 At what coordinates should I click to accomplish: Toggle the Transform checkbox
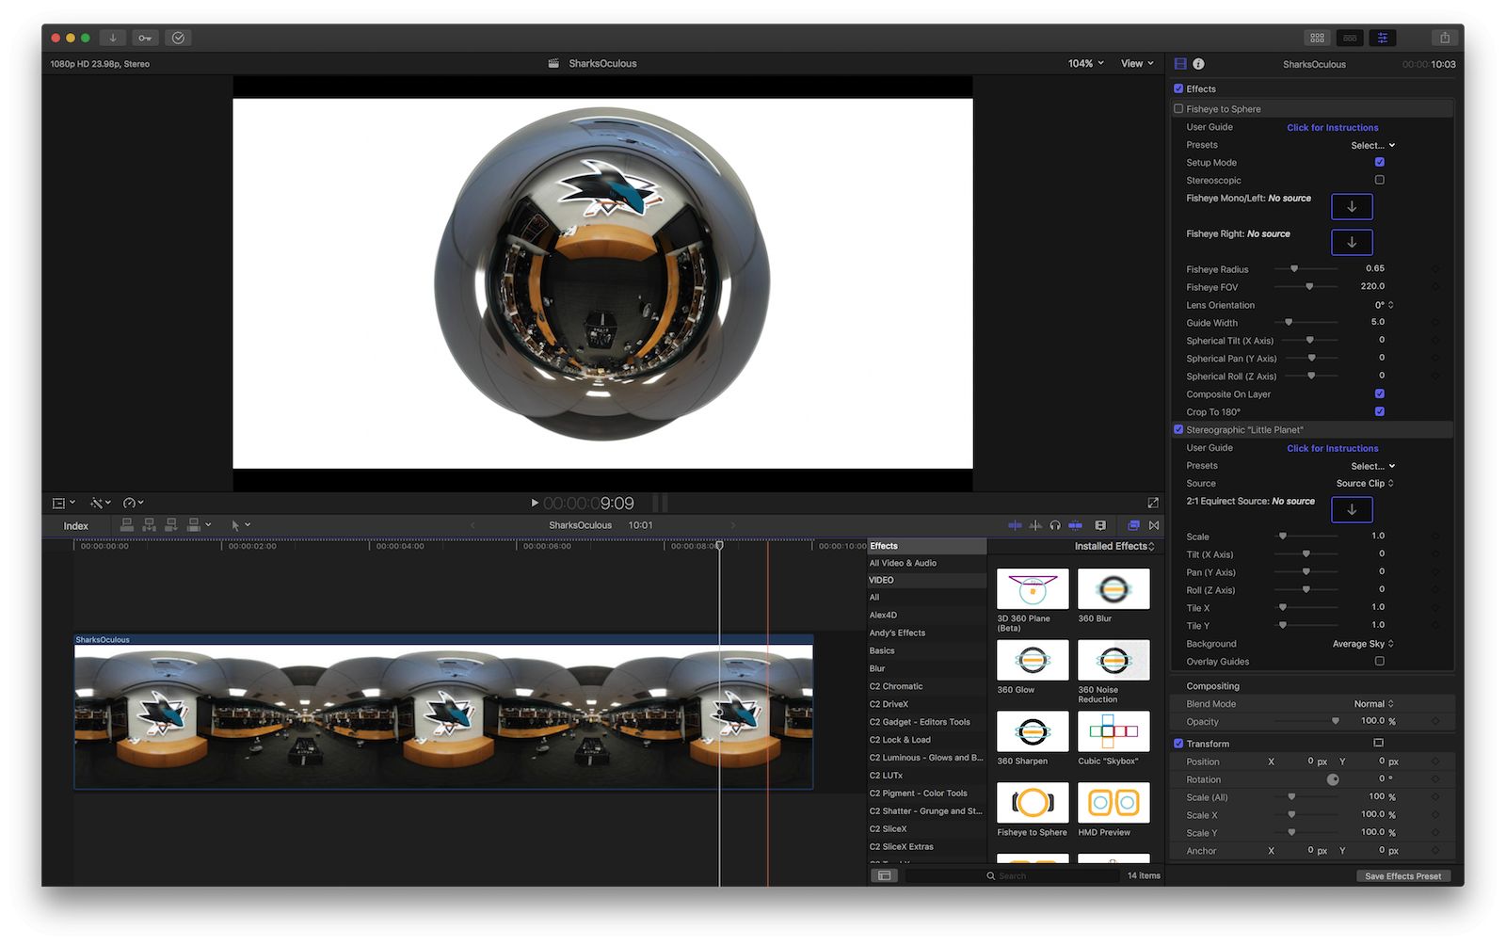point(1178,744)
